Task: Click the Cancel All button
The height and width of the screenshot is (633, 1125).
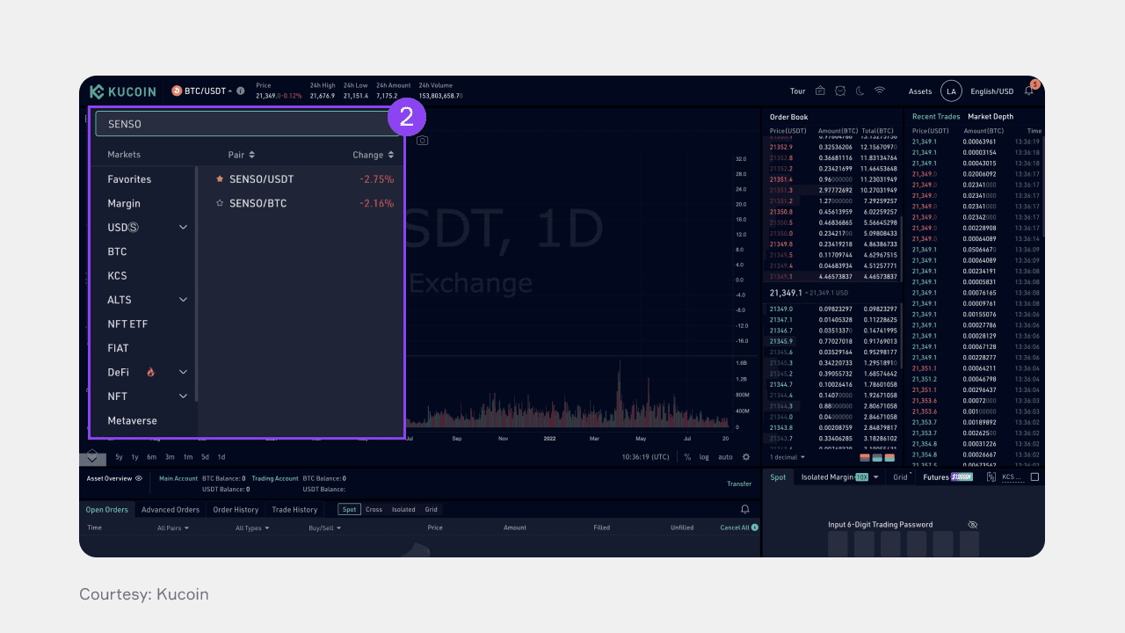Action: [x=735, y=527]
